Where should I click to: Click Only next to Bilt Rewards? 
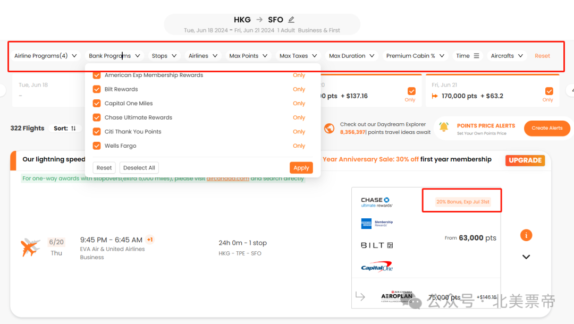(x=299, y=89)
